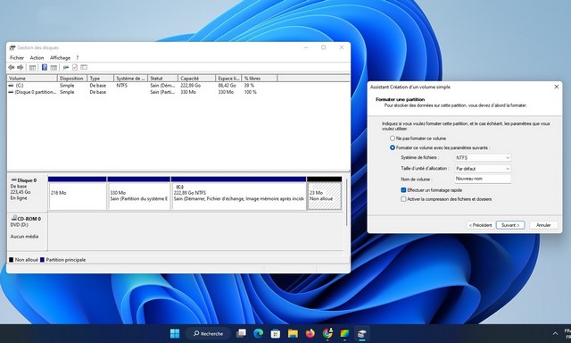
Task: Click the '222,89 Go' capacity cell
Action: [x=190, y=85]
